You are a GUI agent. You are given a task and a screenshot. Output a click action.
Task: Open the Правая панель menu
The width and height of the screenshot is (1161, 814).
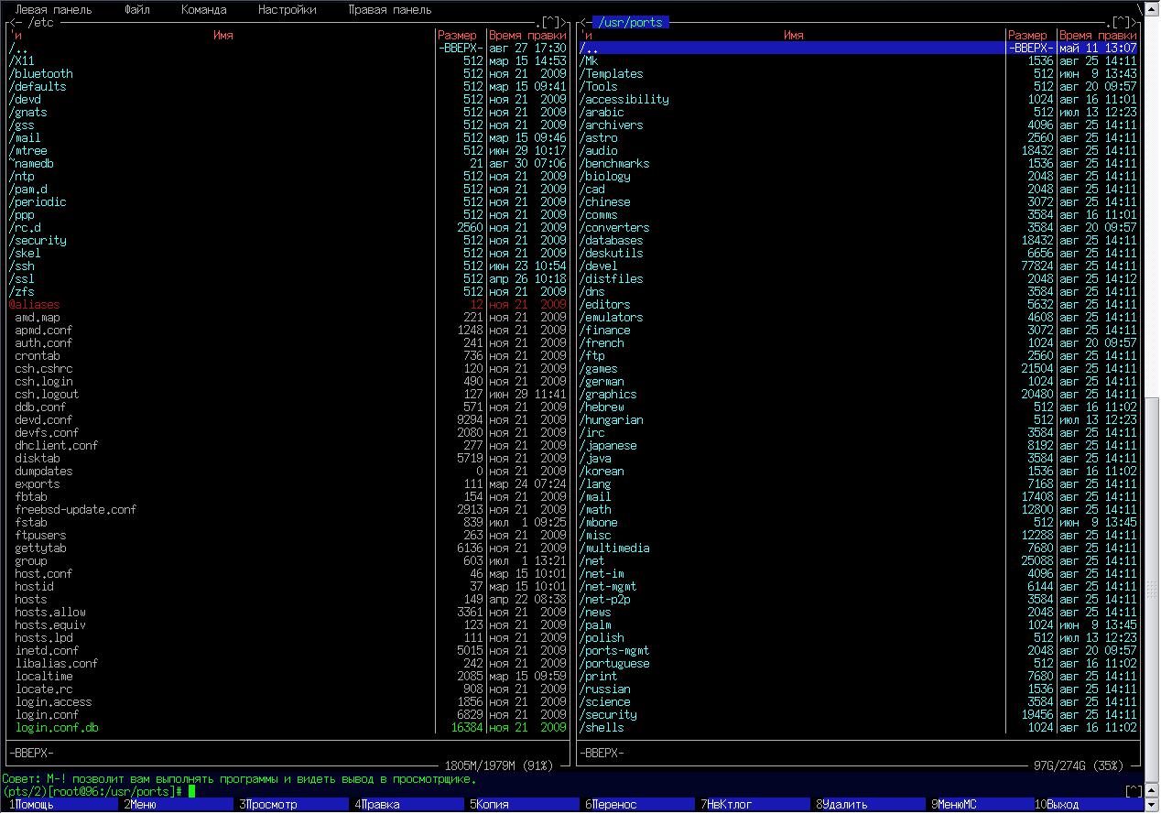pyautogui.click(x=389, y=10)
